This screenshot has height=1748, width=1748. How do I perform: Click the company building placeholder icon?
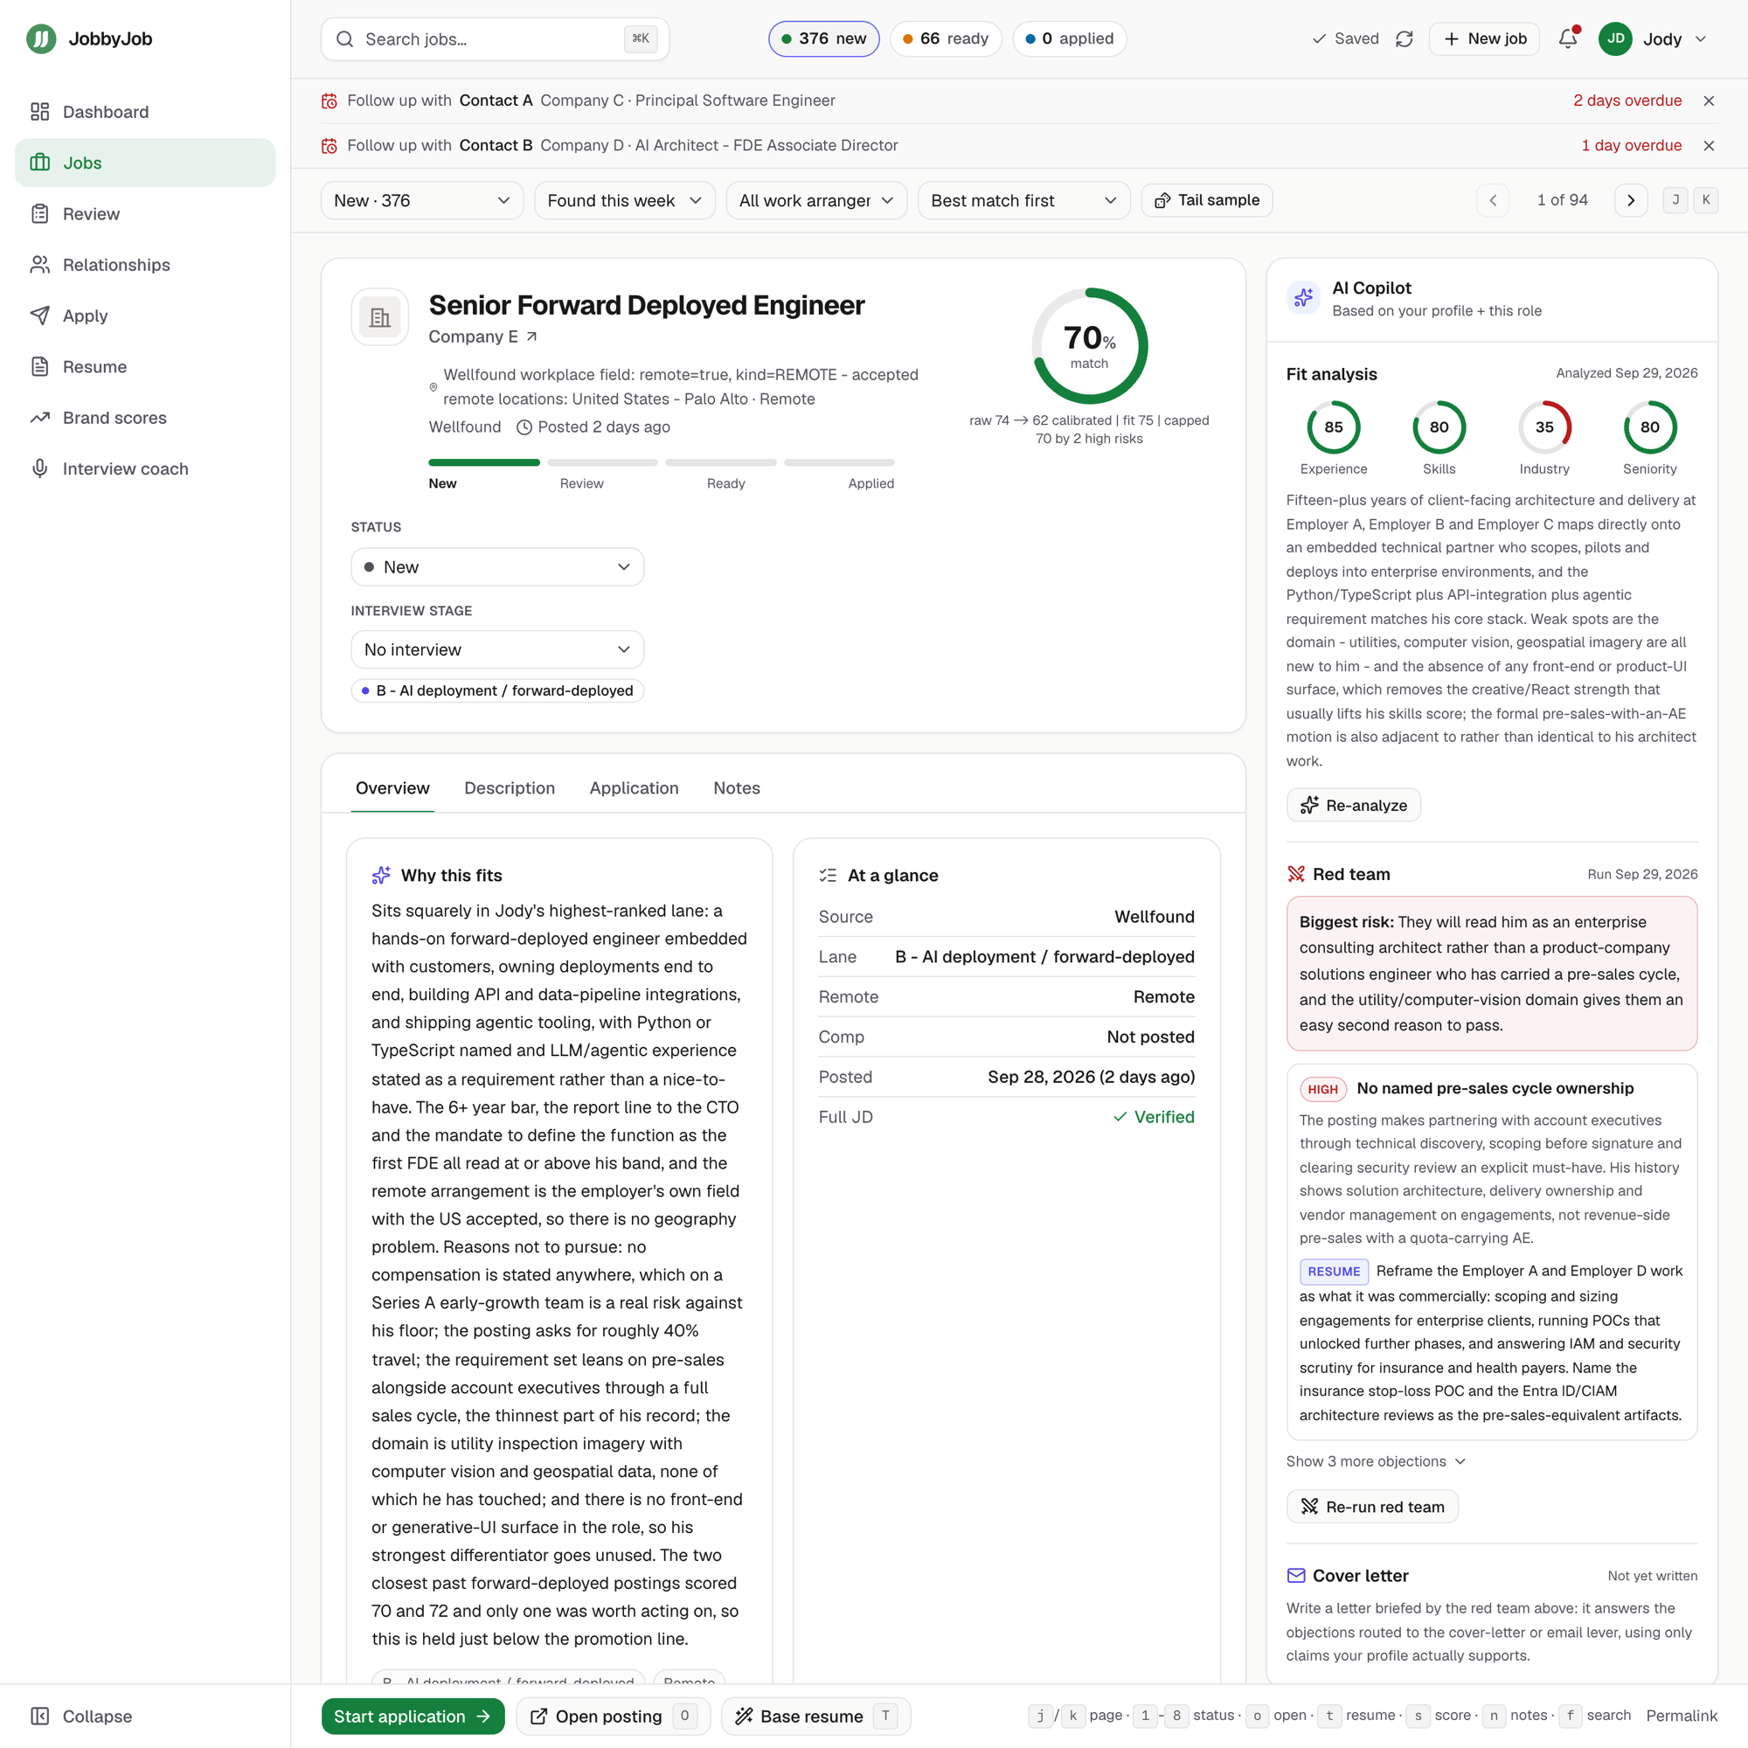pyautogui.click(x=380, y=317)
